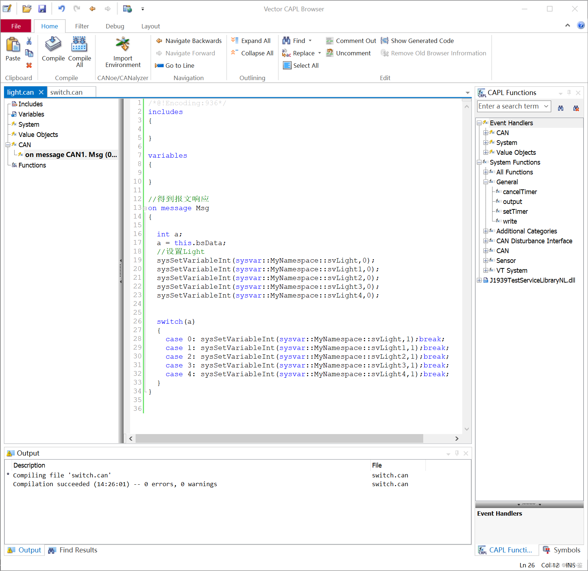Viewport: 588px width, 571px height.
Task: Select Functions in the left tree
Action: [x=32, y=165]
